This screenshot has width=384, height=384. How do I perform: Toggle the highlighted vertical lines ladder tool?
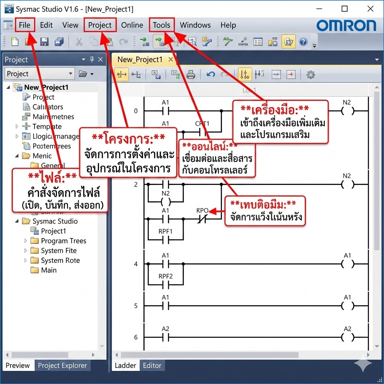pos(244,74)
